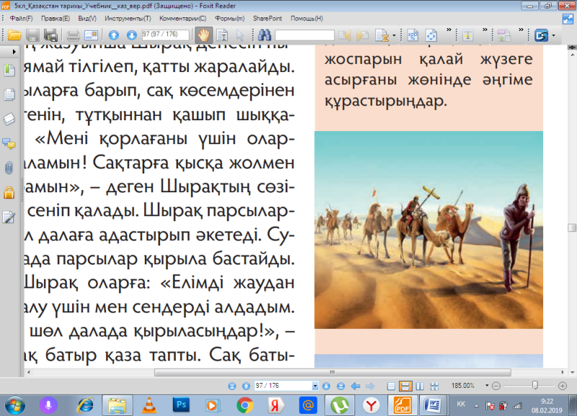Switch to Microsoft Word in taskbar
The height and width of the screenshot is (416, 577).
pos(432,405)
